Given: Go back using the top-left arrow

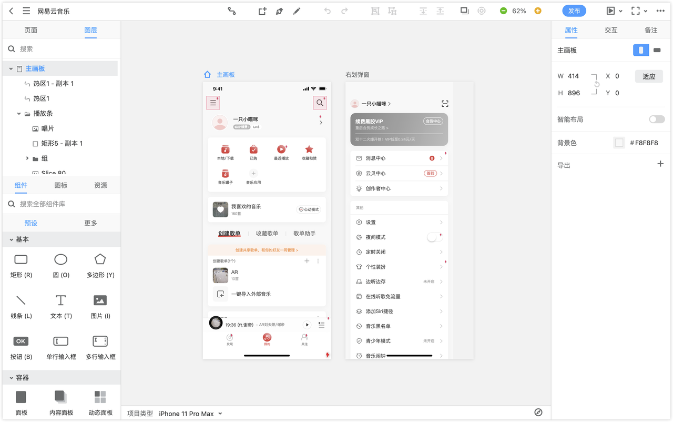Looking at the screenshot, I should (x=12, y=11).
